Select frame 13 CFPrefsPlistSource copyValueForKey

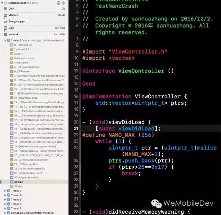tap(38, 102)
